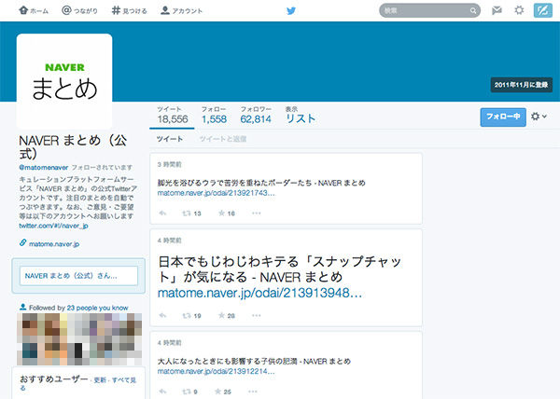Open the フォロー 1,558 following count
The height and width of the screenshot is (399, 560).
tap(214, 116)
